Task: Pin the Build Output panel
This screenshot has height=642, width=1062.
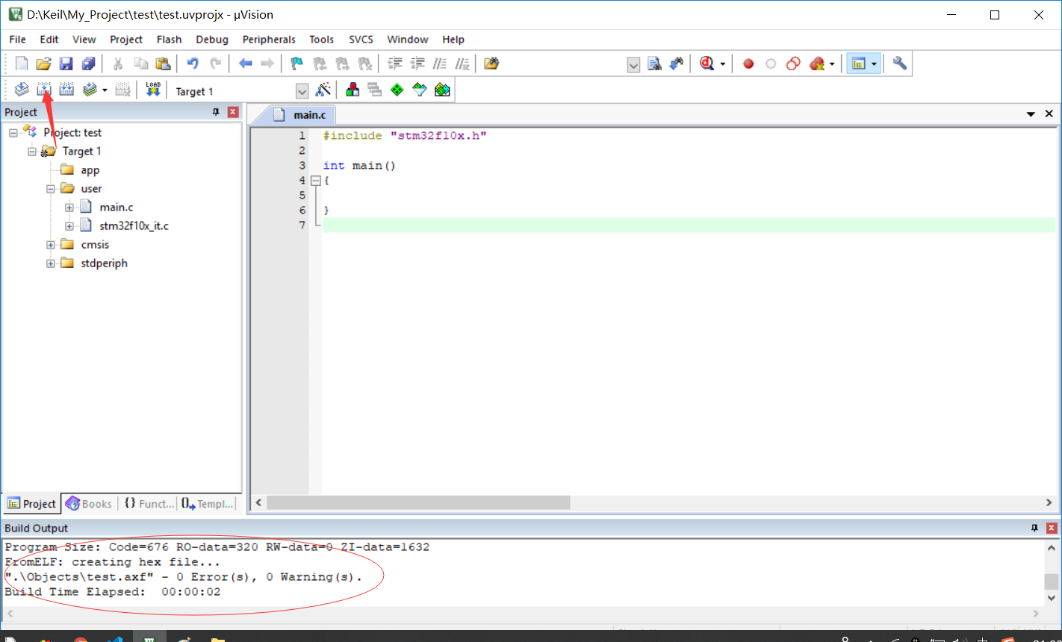Action: pos(1034,528)
